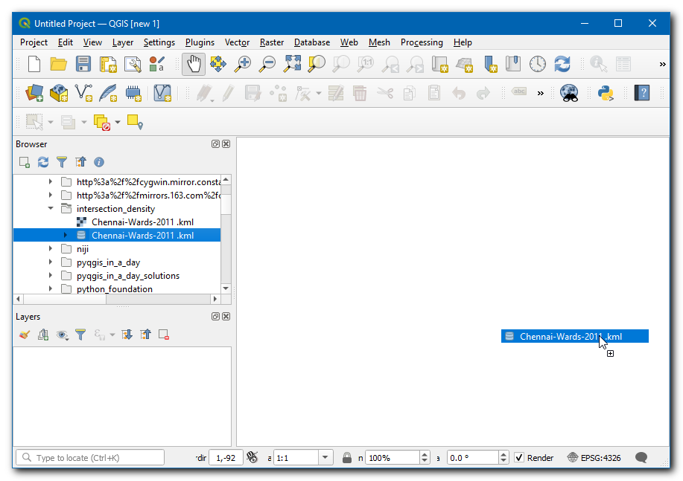Image resolution: width=683 pixels, height=481 pixels.
Task: Click the Save Project floppy icon
Action: pyautogui.click(x=83, y=65)
